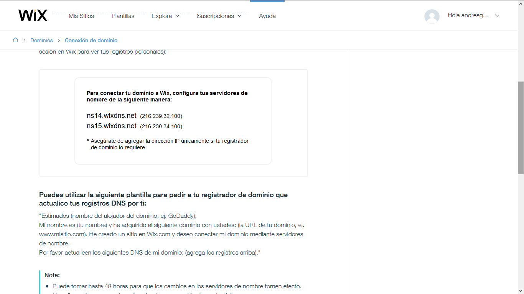The image size is (524, 294).
Task: Click the Conexión de dominio breadcrumb
Action: click(91, 40)
